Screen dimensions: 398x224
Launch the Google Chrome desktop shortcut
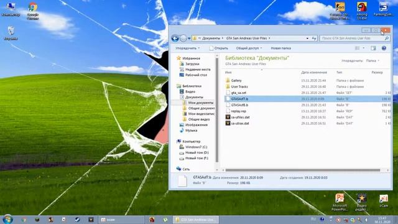point(33,11)
